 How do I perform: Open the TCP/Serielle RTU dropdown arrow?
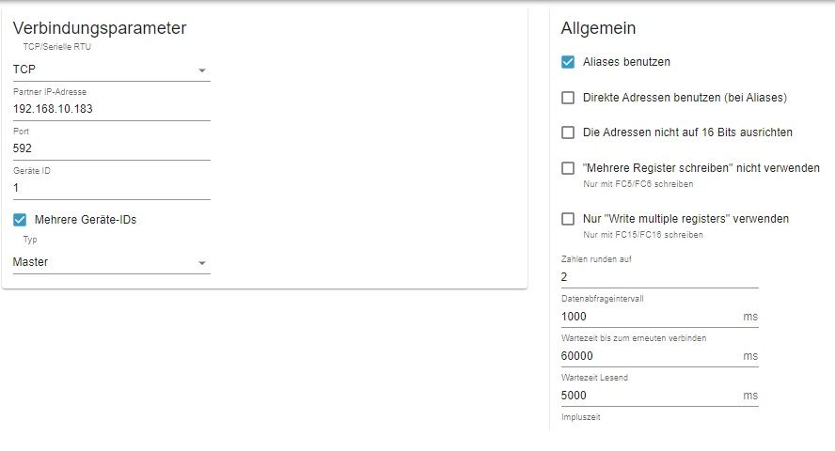202,70
